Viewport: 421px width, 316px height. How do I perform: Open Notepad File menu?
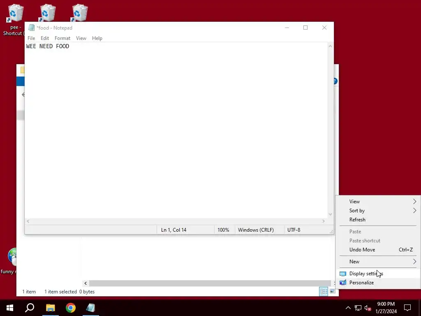pos(31,38)
